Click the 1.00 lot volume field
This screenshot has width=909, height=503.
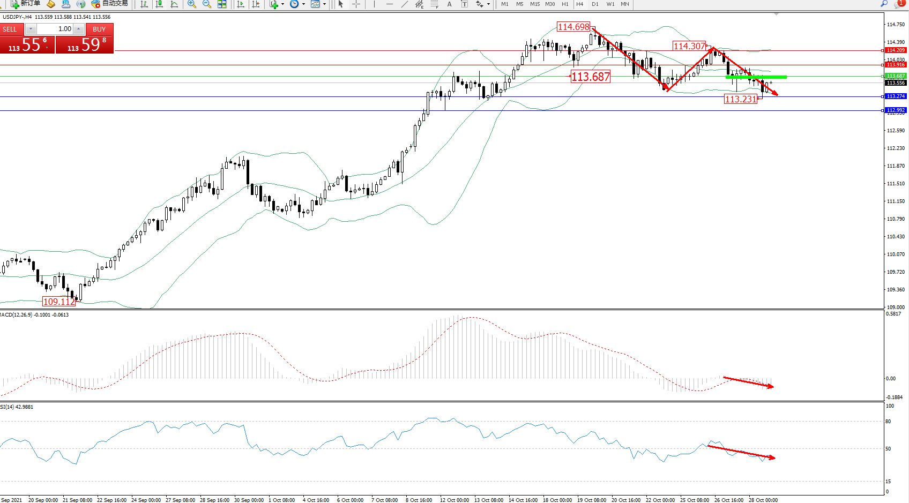(55, 29)
